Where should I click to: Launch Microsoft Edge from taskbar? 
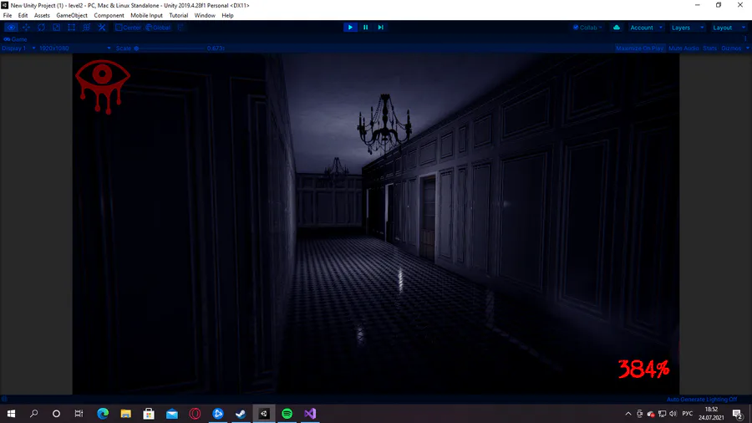103,414
